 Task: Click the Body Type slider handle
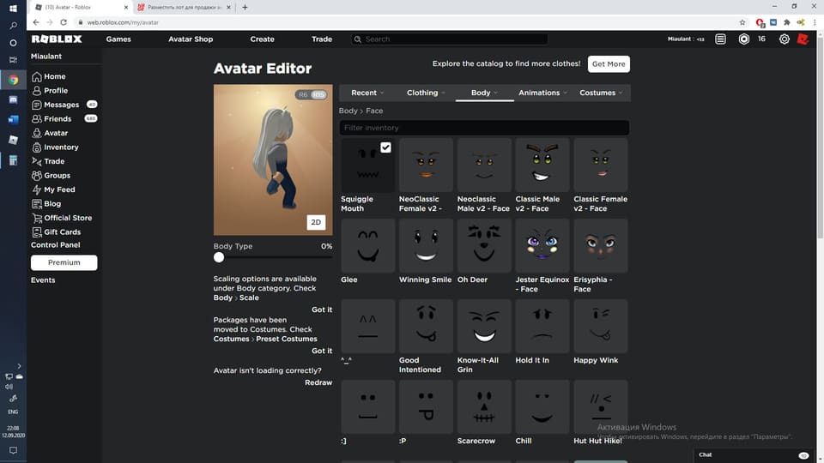(x=219, y=257)
